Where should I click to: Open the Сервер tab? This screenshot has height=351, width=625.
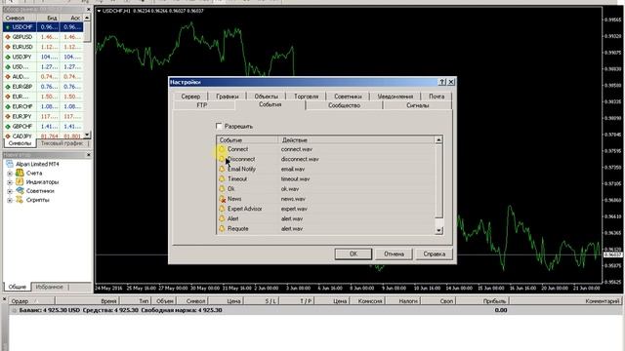pyautogui.click(x=190, y=97)
